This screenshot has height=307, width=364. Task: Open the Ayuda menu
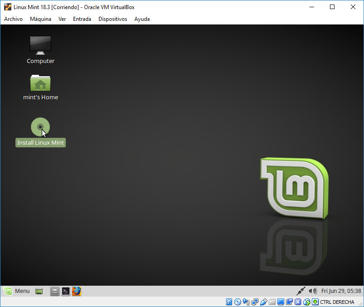[142, 19]
